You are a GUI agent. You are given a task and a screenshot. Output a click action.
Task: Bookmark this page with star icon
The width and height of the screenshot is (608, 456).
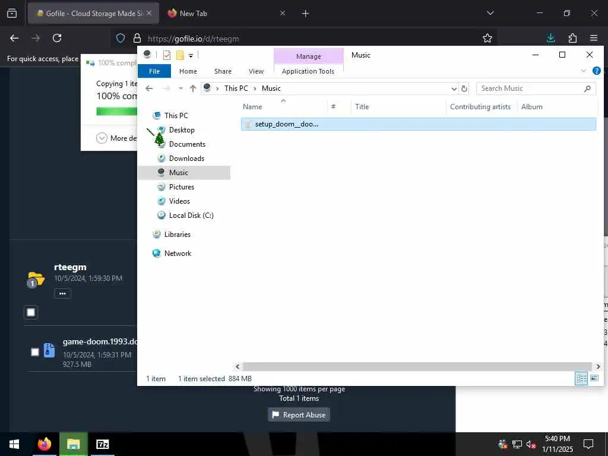[487, 38]
